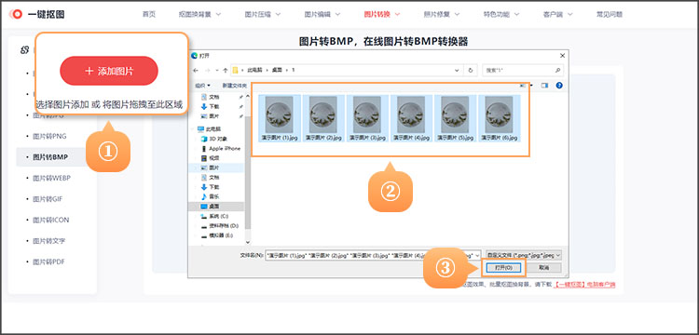Open the 图片编辑 navigation menu

[x=322, y=14]
